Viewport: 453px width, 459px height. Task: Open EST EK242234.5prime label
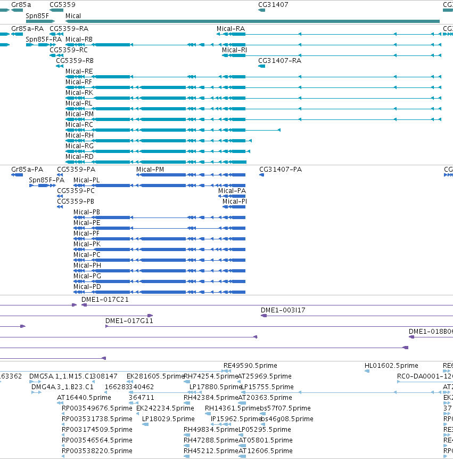coord(165,408)
